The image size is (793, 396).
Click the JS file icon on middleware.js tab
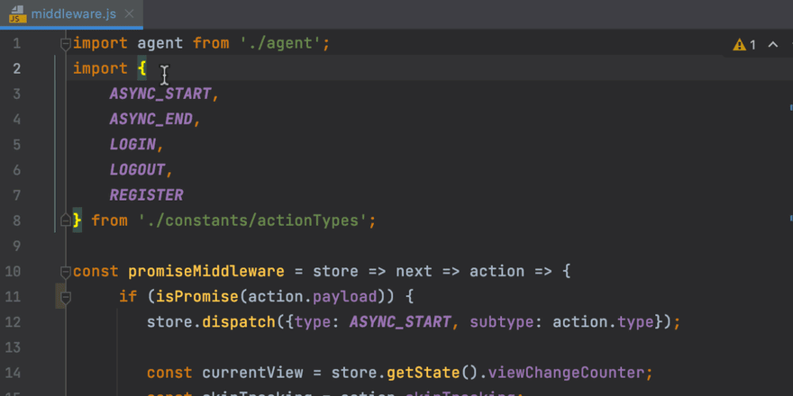coord(17,14)
